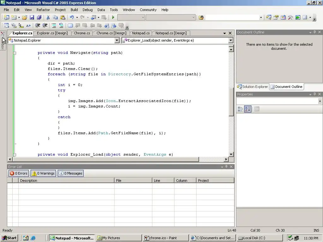
Task: Sort the error list by Project column
Action: click(x=215, y=181)
